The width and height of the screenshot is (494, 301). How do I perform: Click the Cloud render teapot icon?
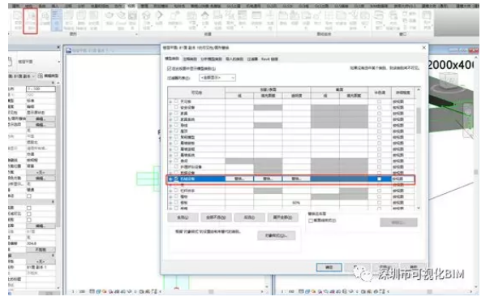coord(121,20)
